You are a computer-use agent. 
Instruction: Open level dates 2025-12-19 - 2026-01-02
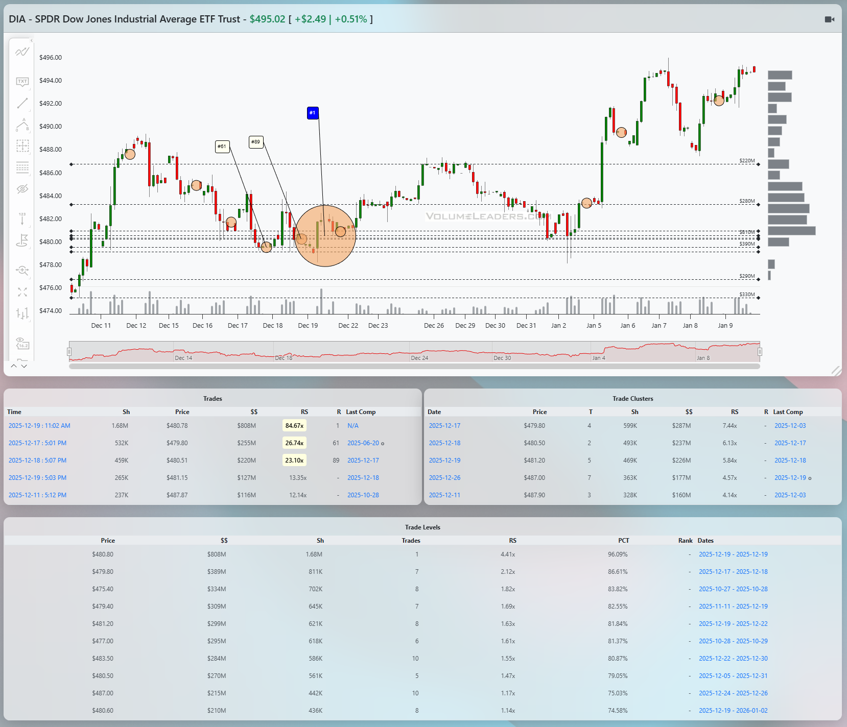coord(733,711)
